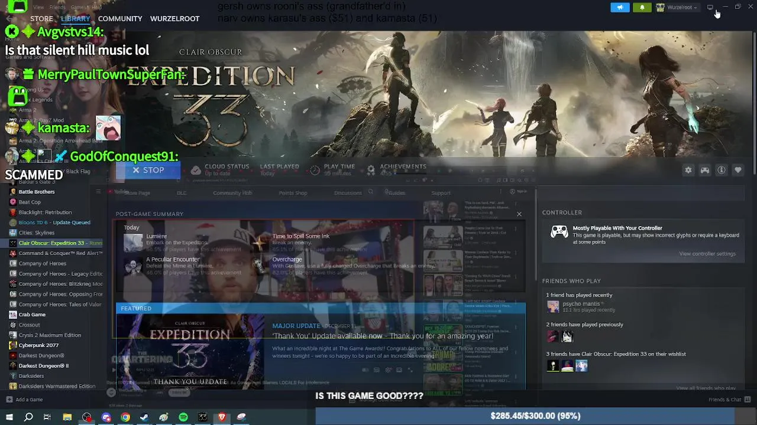Open OBS Studio from the taskbar

coord(87,417)
